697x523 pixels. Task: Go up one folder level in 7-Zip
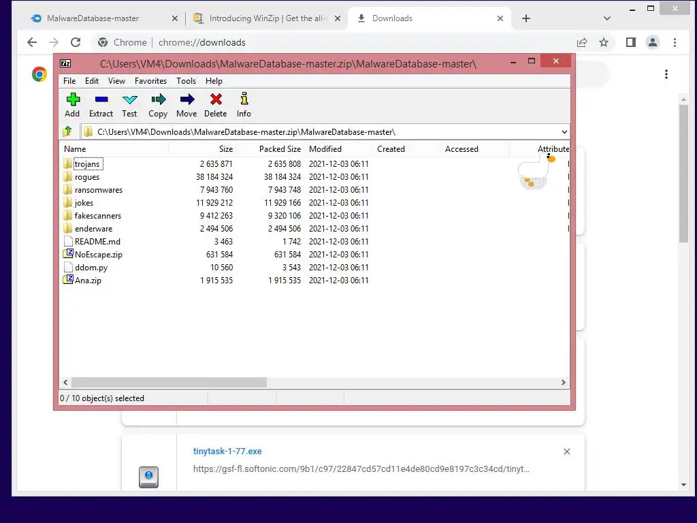coord(67,131)
